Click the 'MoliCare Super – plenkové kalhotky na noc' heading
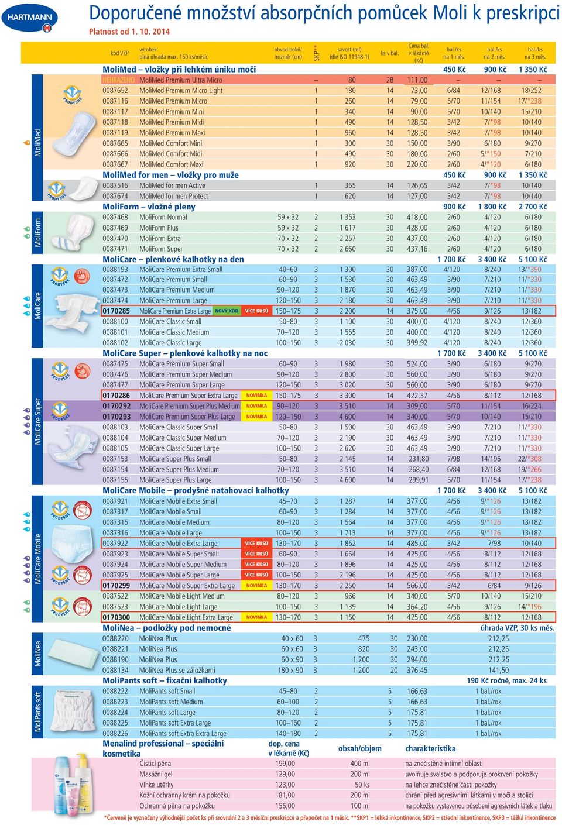The width and height of the screenshot is (562, 825). 185,353
